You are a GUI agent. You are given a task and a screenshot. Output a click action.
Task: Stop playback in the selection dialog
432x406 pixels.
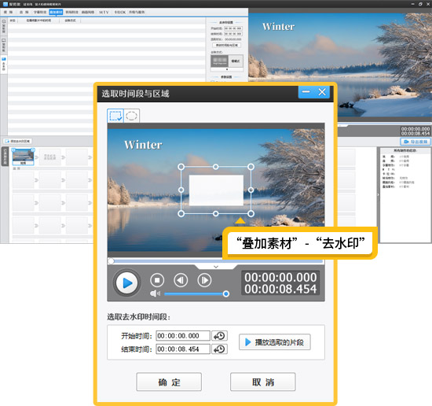tap(157, 280)
